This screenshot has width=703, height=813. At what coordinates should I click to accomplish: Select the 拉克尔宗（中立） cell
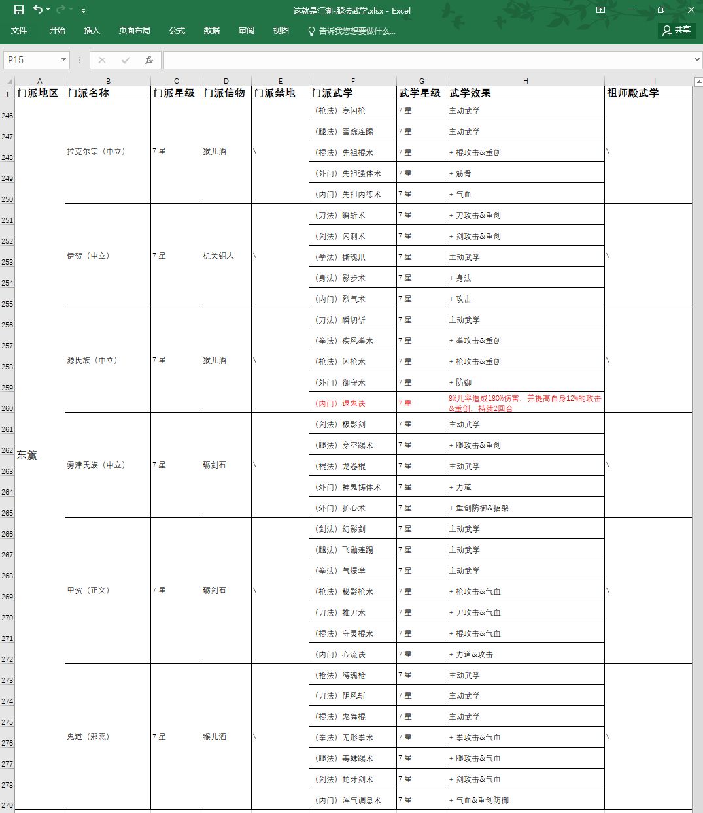coord(108,152)
